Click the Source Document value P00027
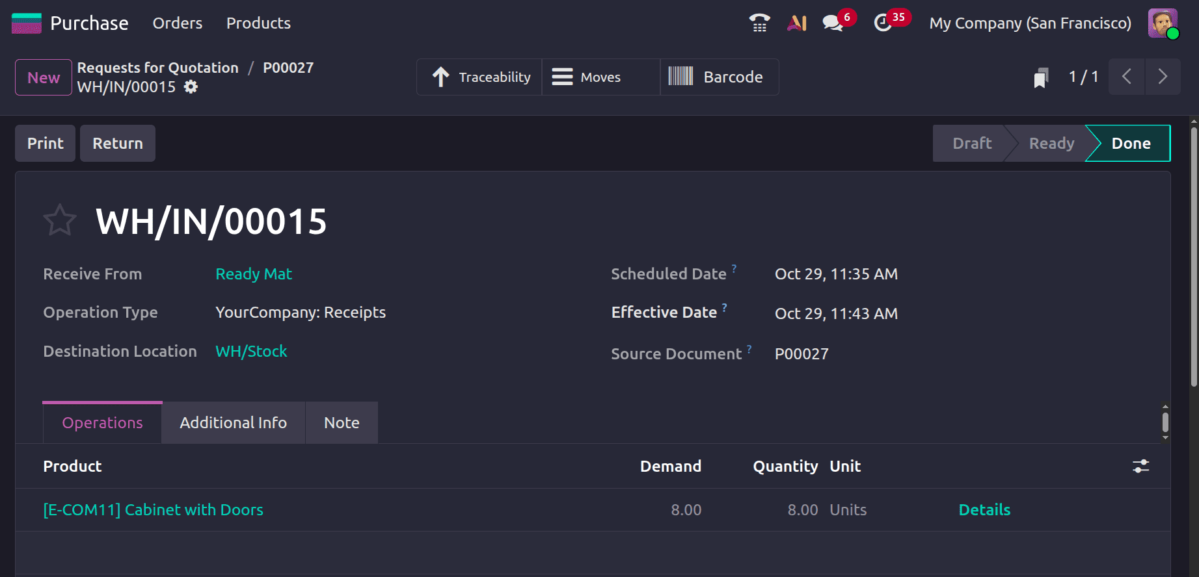 (802, 354)
